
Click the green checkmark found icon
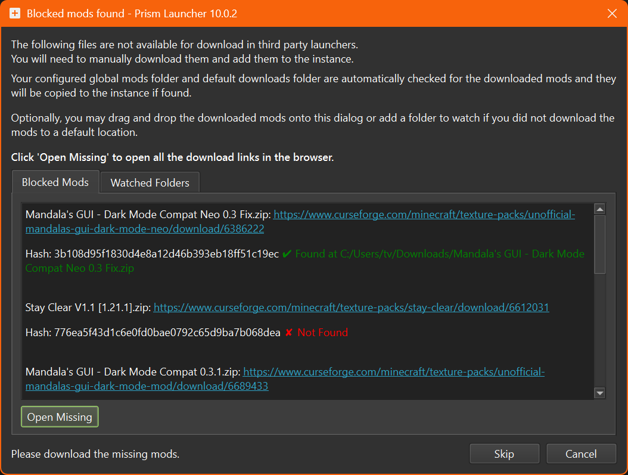point(287,254)
